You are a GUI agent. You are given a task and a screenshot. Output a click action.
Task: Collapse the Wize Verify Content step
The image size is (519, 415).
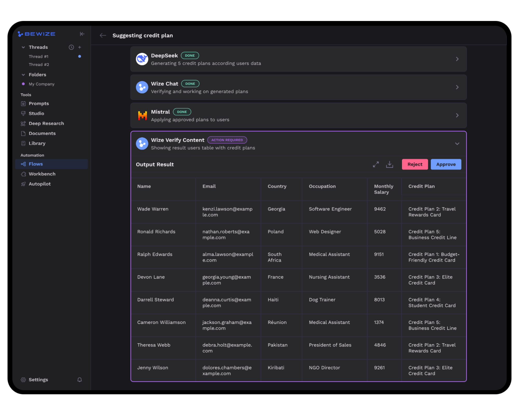[x=457, y=144]
